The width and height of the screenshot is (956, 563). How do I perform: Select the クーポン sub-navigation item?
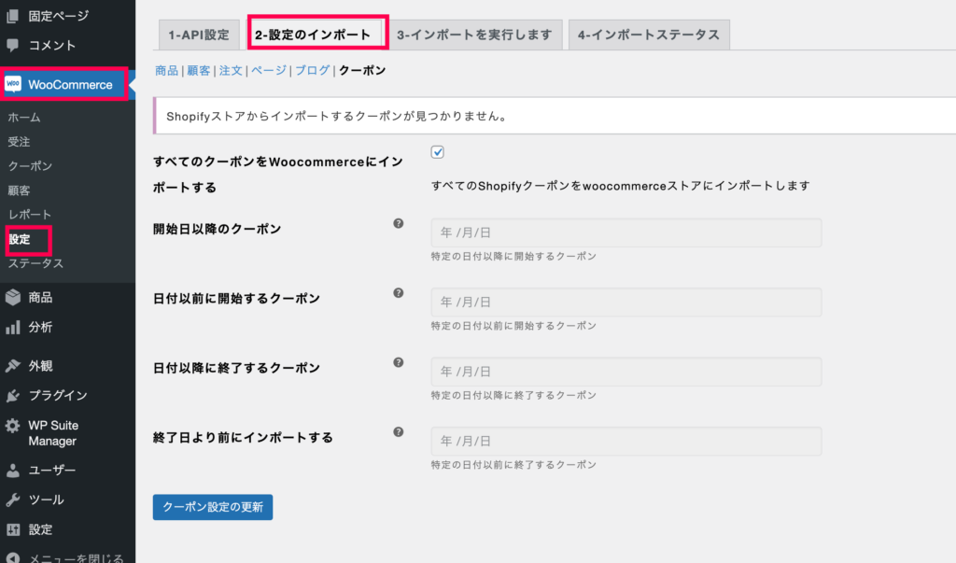click(x=362, y=71)
